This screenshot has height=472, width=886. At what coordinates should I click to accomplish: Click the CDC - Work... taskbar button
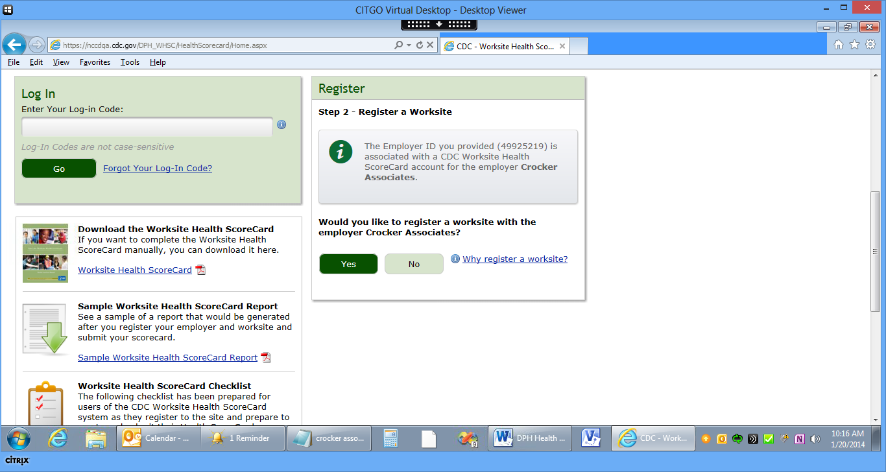(653, 438)
